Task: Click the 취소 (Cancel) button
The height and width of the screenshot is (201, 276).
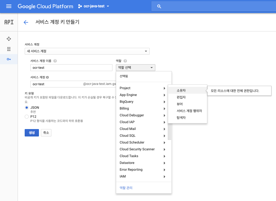Action: tap(46, 133)
